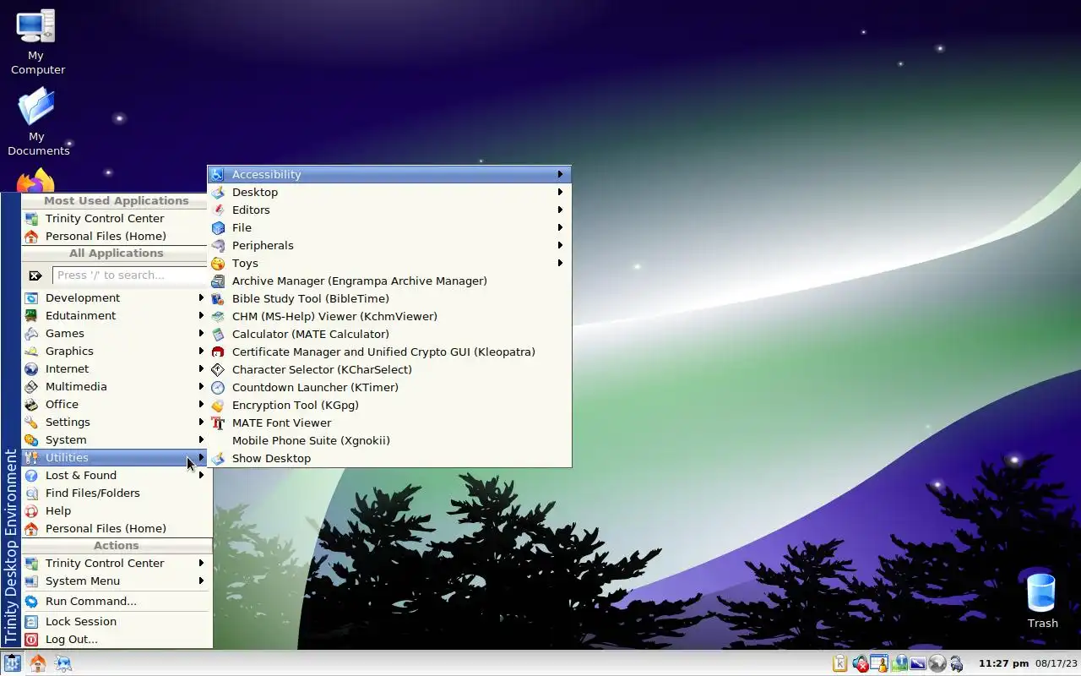Open MATE Font Viewer icon
Screen dimensions: 1081x676
click(x=218, y=422)
